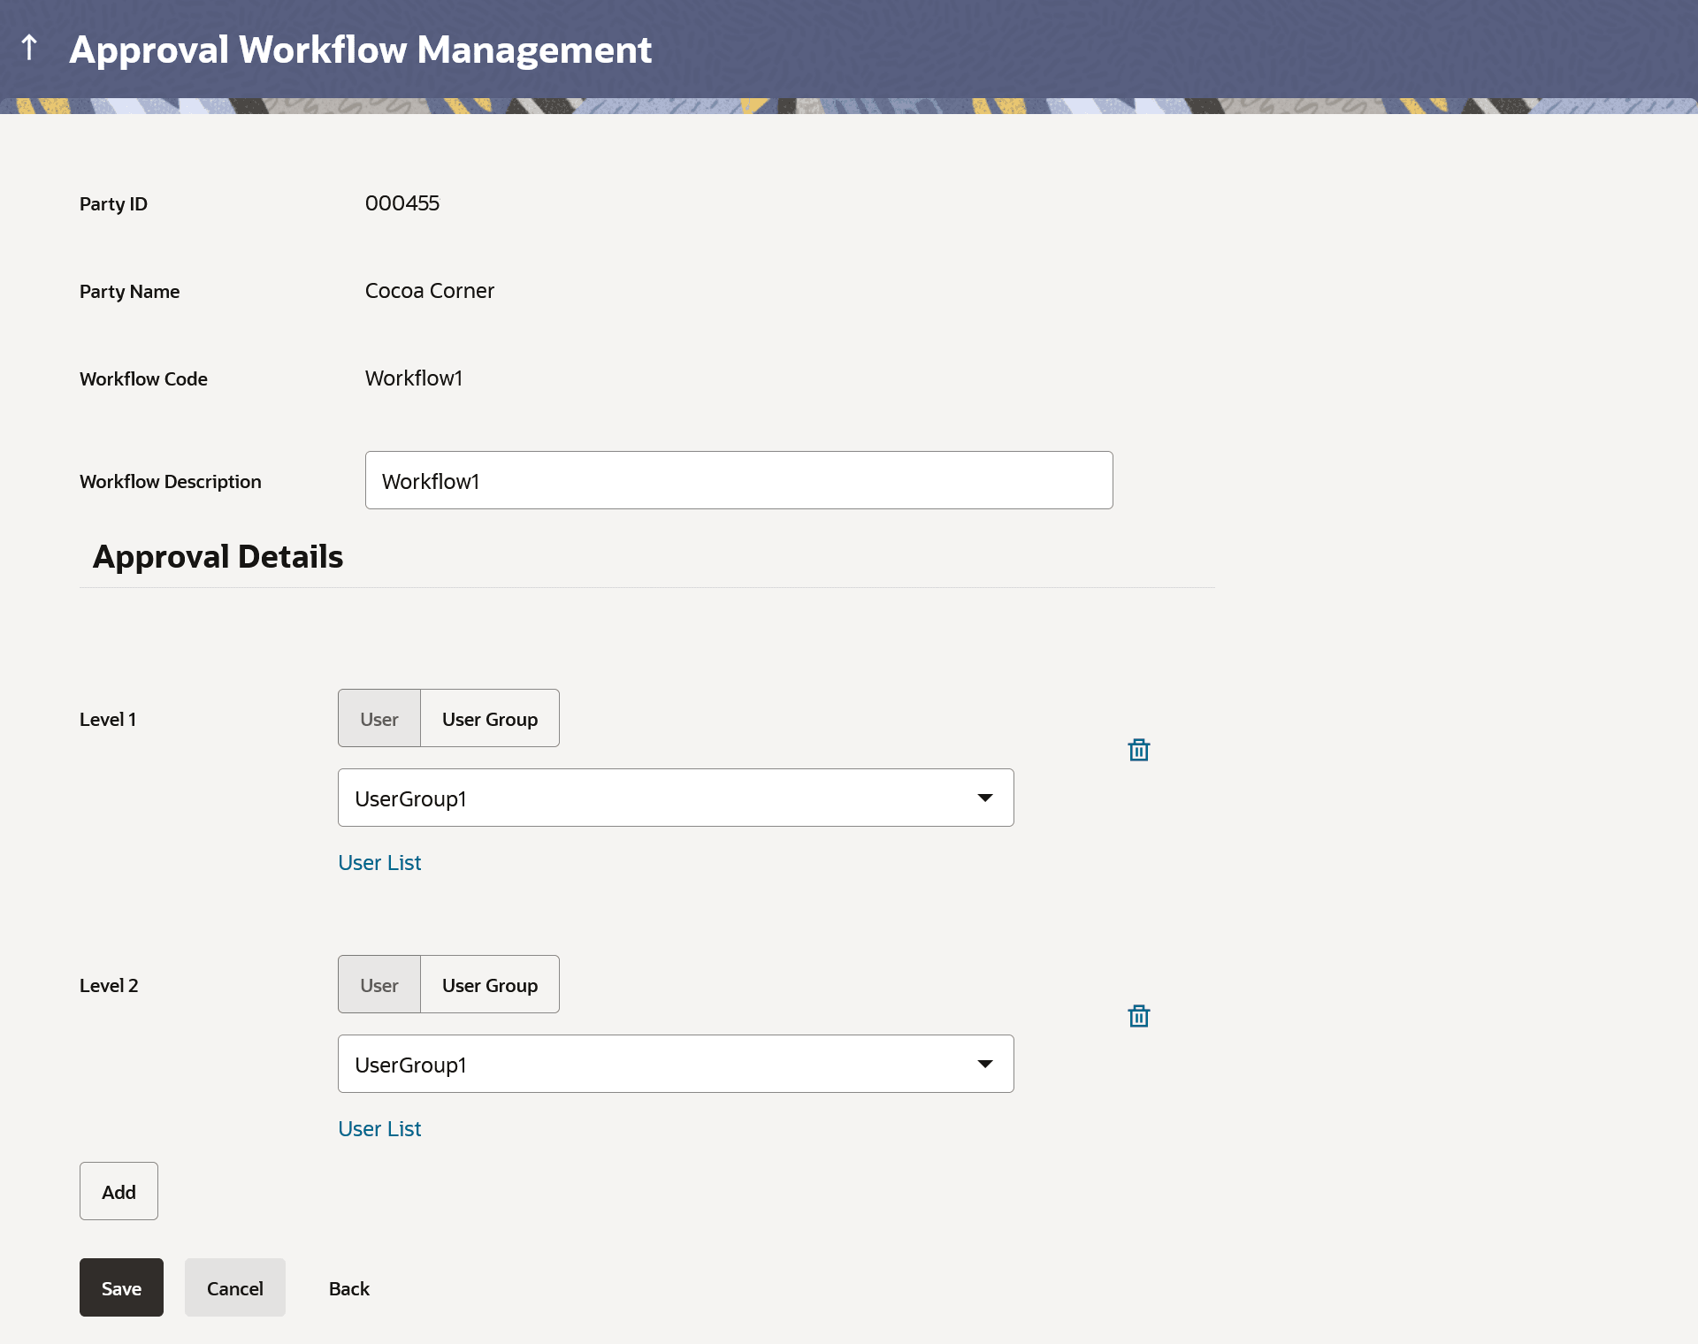Viewport: 1698px width, 1344px height.
Task: Click Level 2 dropdown arrow
Action: (984, 1065)
